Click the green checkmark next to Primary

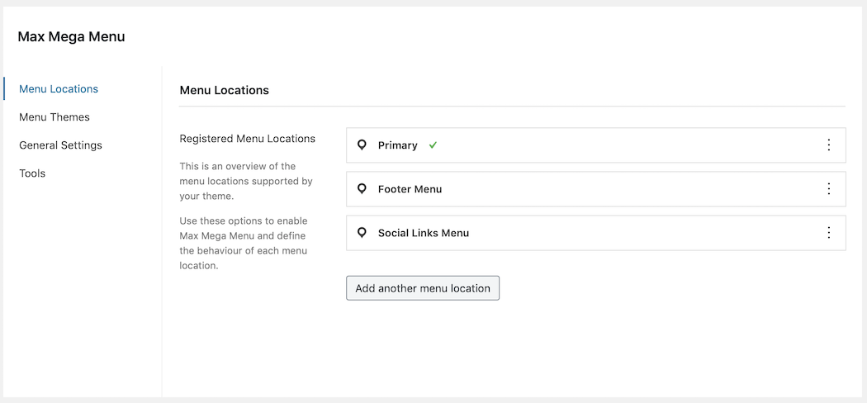click(433, 145)
